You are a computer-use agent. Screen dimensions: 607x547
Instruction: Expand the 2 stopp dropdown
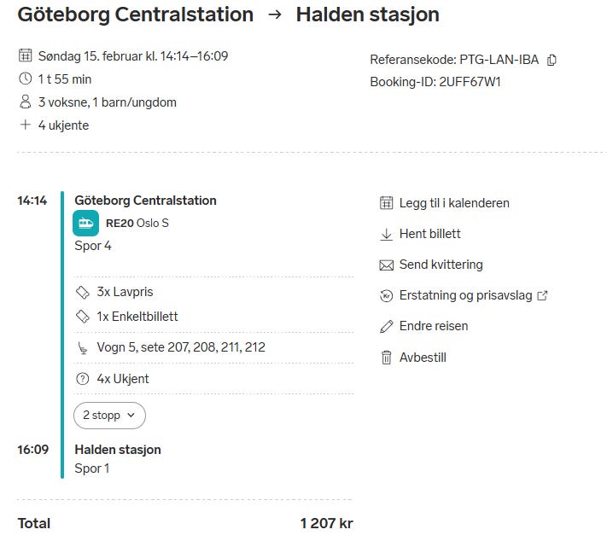[x=109, y=416]
